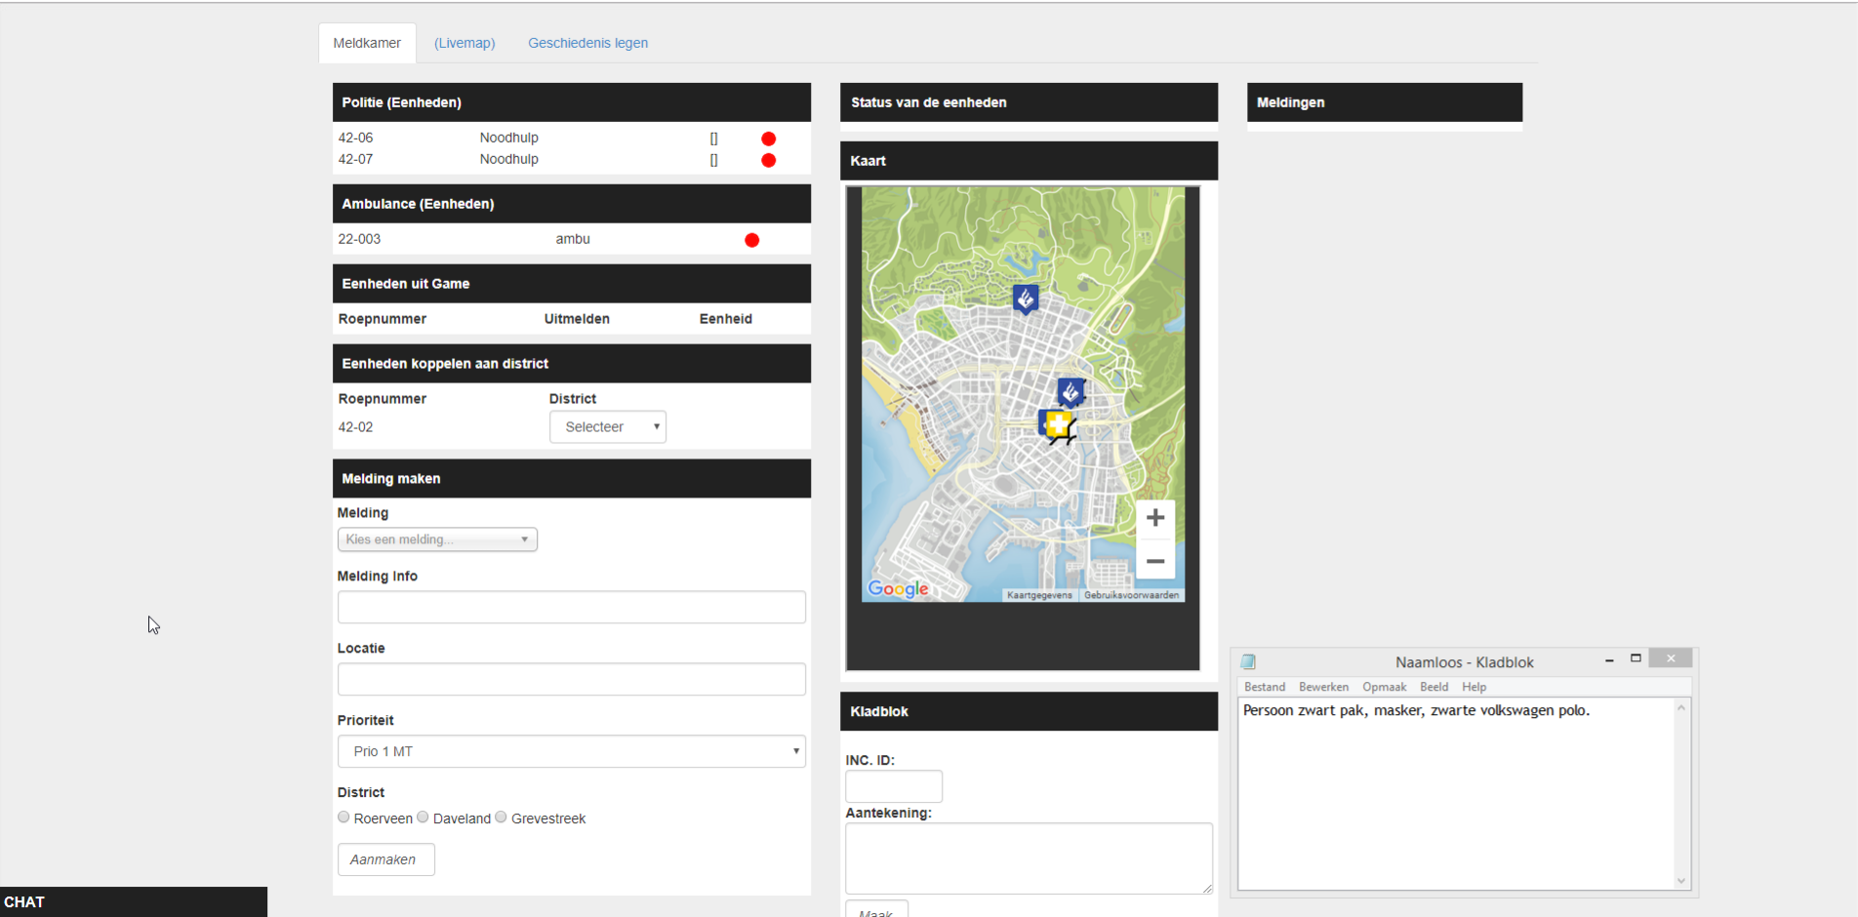Click the yellow ambulance cross map marker
The height and width of the screenshot is (917, 1858).
pyautogui.click(x=1058, y=424)
